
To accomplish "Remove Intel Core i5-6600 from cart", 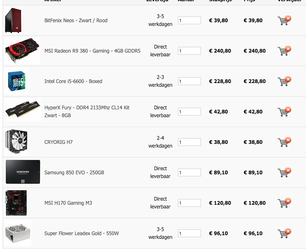I will point(284,81).
